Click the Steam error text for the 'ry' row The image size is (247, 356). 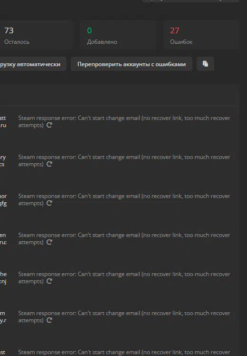point(124,160)
